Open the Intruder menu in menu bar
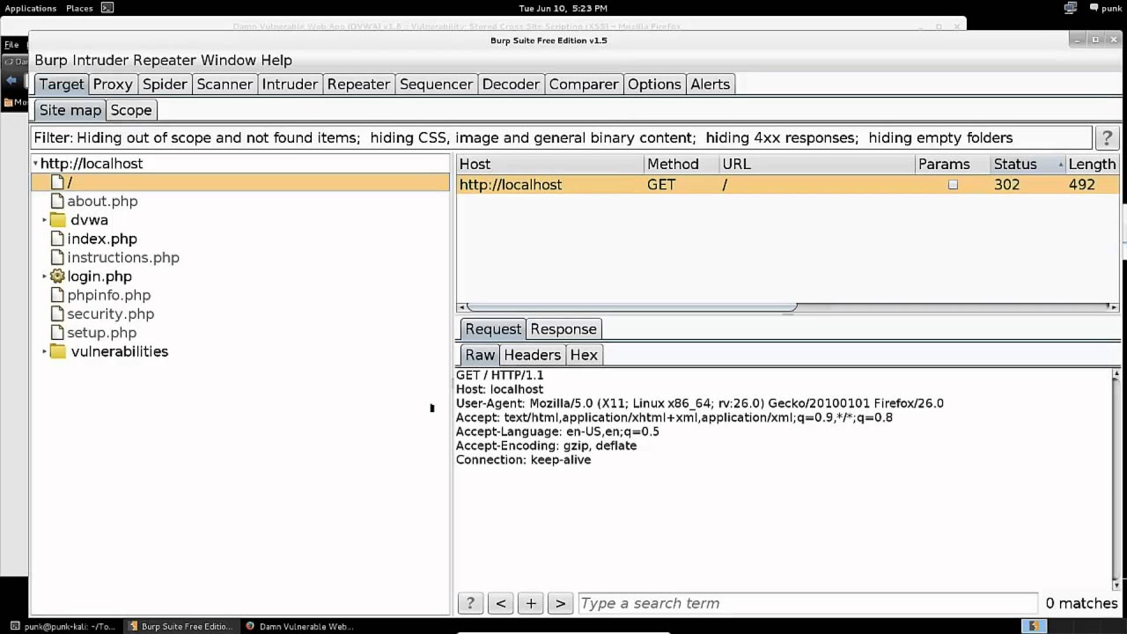 tap(100, 60)
